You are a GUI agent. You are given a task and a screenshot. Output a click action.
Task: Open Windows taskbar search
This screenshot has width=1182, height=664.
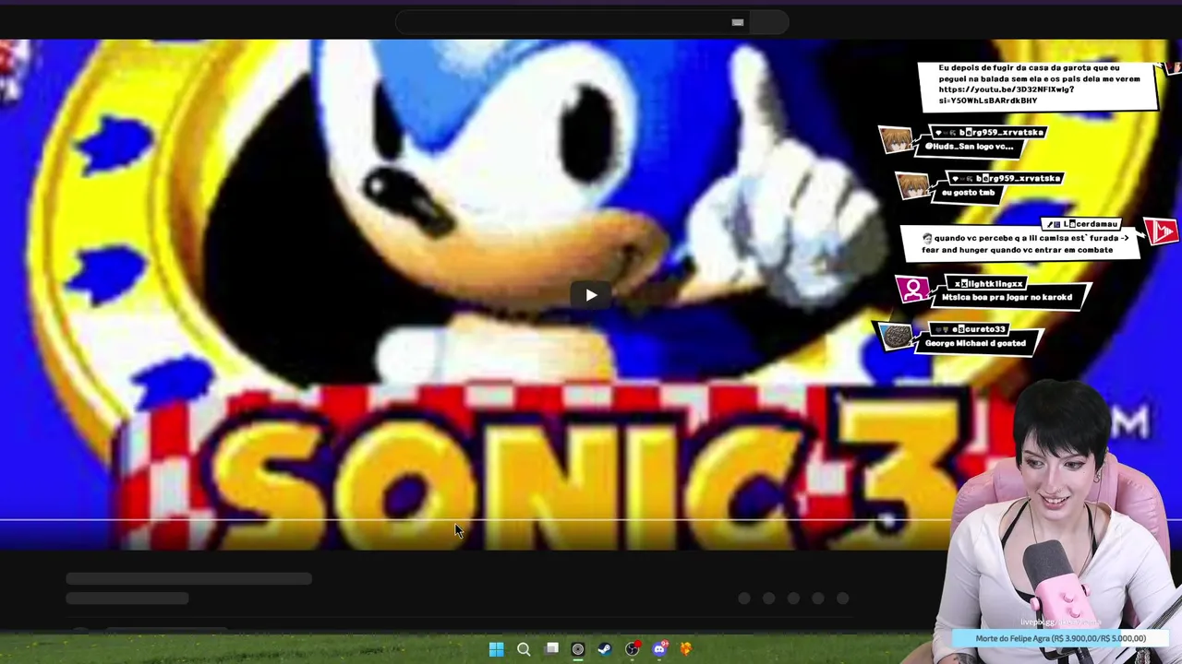tap(524, 649)
